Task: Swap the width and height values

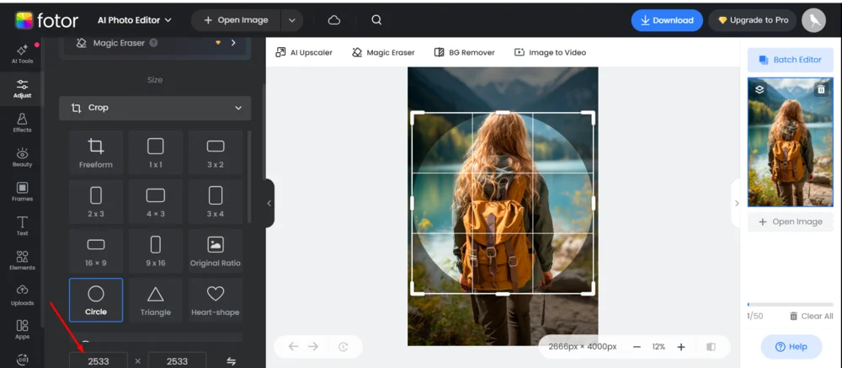Action: click(x=232, y=361)
